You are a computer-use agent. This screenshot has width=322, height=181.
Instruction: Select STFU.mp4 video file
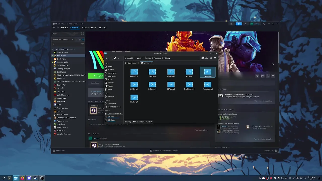click(x=171, y=86)
